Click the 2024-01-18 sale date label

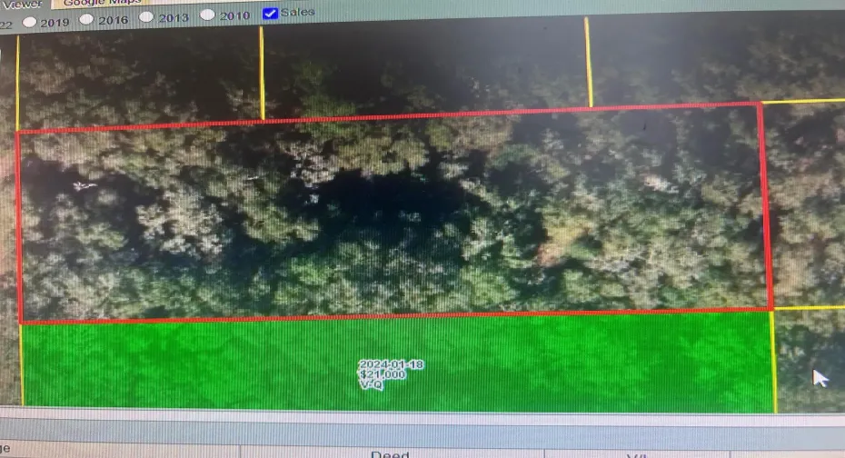tap(392, 364)
